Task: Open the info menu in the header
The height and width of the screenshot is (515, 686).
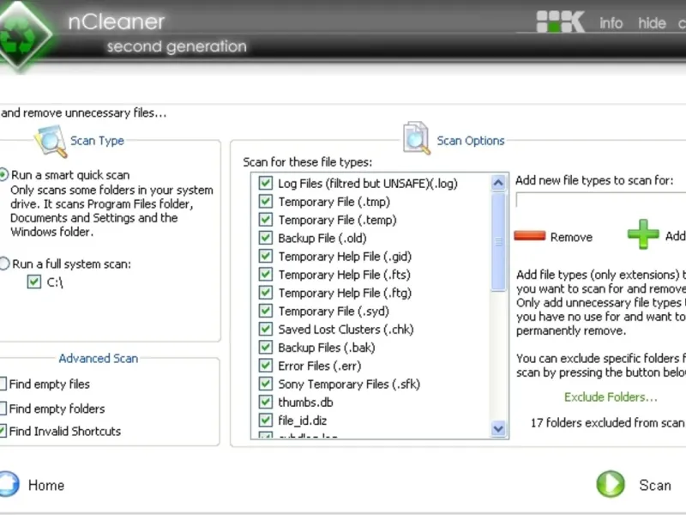Action: point(611,23)
